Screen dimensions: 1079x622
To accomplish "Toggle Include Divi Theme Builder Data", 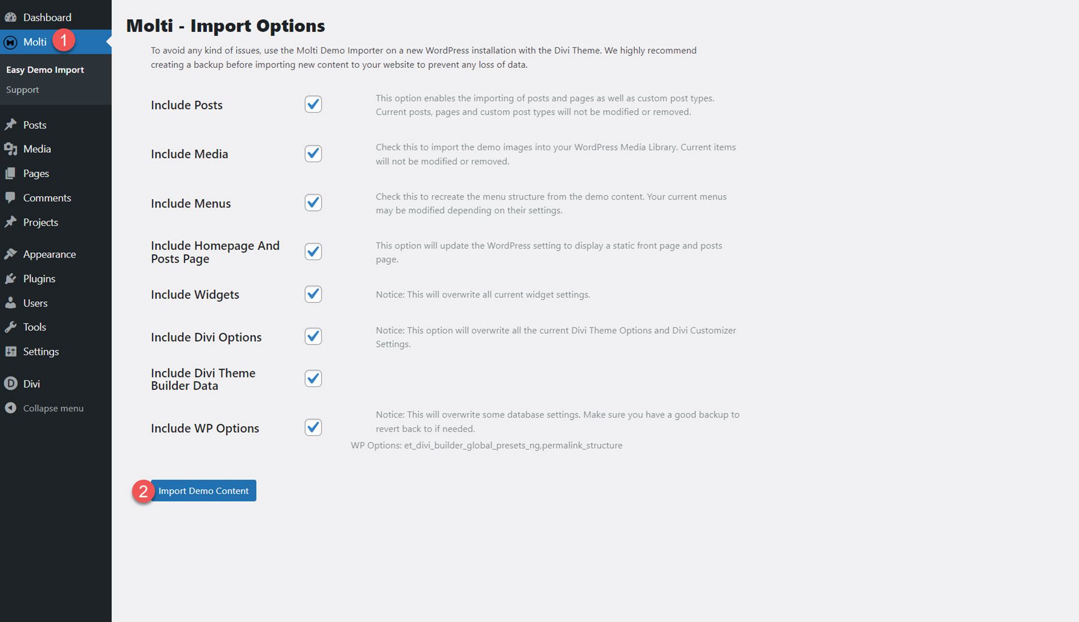I will (312, 378).
